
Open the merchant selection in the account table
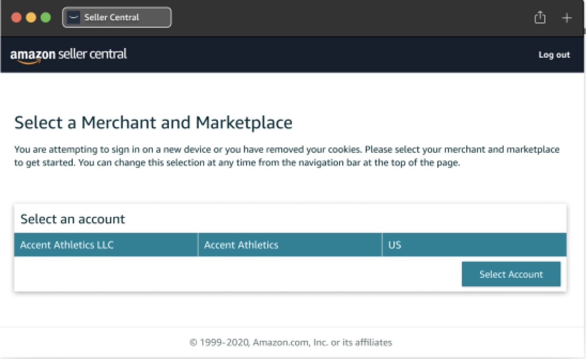pos(290,245)
